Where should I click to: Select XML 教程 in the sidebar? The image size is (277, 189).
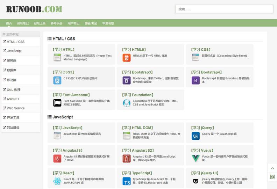coord(21,90)
